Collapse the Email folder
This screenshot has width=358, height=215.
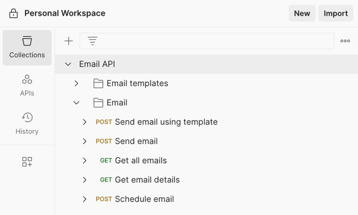[x=76, y=102]
